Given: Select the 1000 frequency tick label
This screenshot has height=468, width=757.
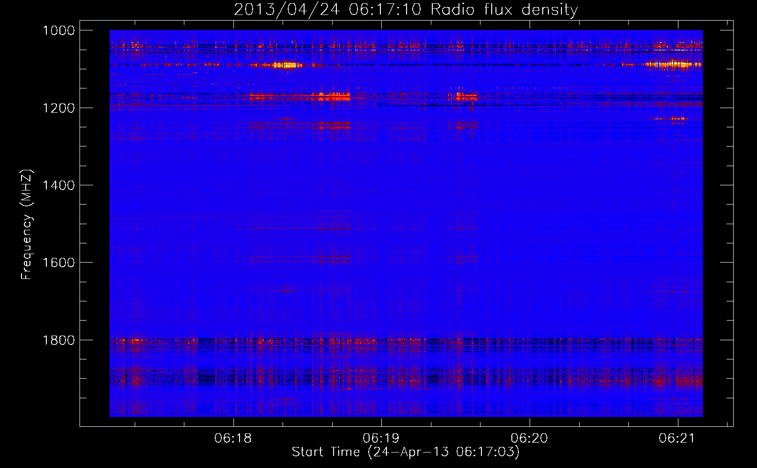Looking at the screenshot, I should 58,30.
